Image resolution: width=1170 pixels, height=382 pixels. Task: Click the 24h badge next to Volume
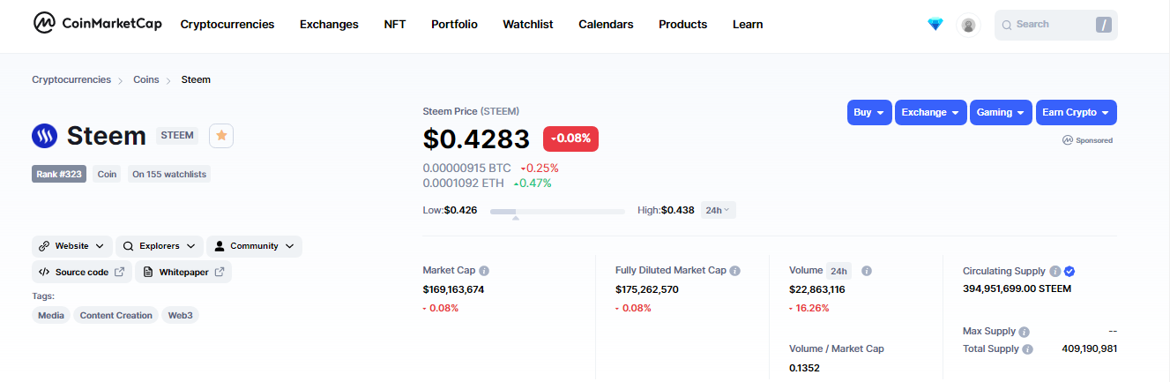click(x=839, y=271)
